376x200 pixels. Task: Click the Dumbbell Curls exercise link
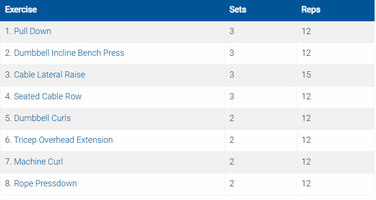click(x=42, y=118)
